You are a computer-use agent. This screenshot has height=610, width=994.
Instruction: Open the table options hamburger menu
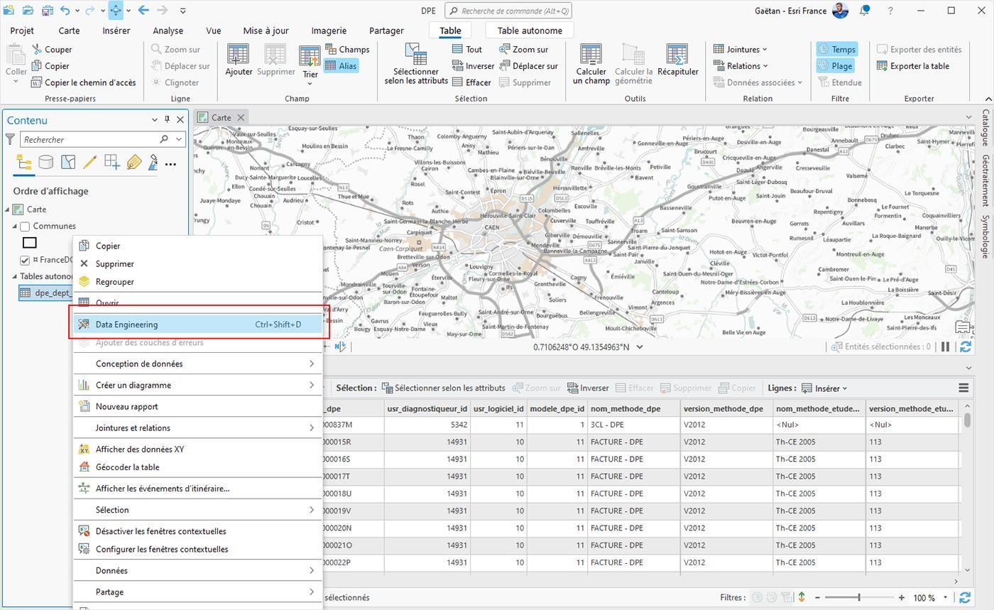click(x=963, y=388)
